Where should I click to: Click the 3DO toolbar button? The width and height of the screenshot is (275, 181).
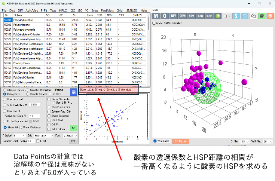coord(192,16)
